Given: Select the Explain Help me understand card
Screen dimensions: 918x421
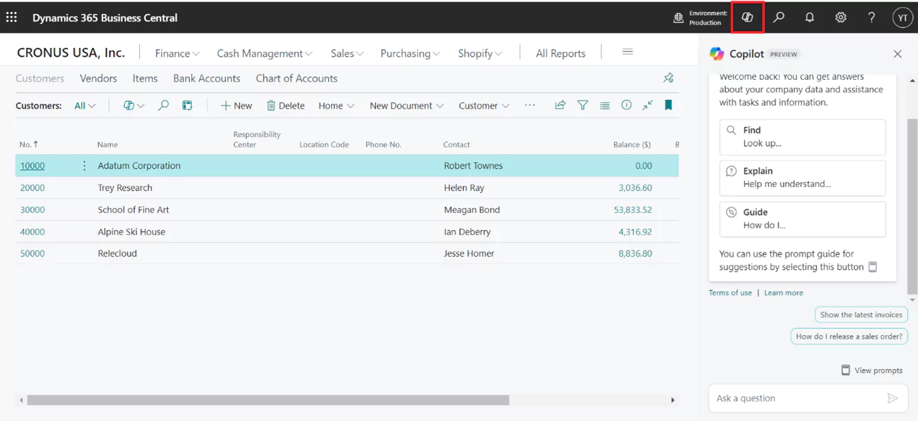Looking at the screenshot, I should pos(803,178).
